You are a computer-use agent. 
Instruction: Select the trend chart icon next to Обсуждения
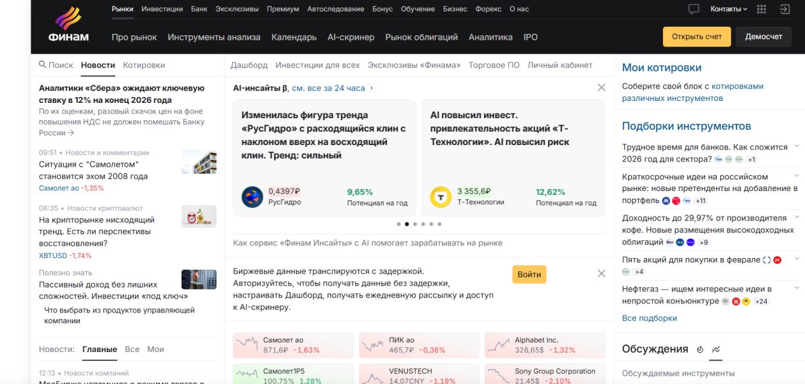[716, 349]
